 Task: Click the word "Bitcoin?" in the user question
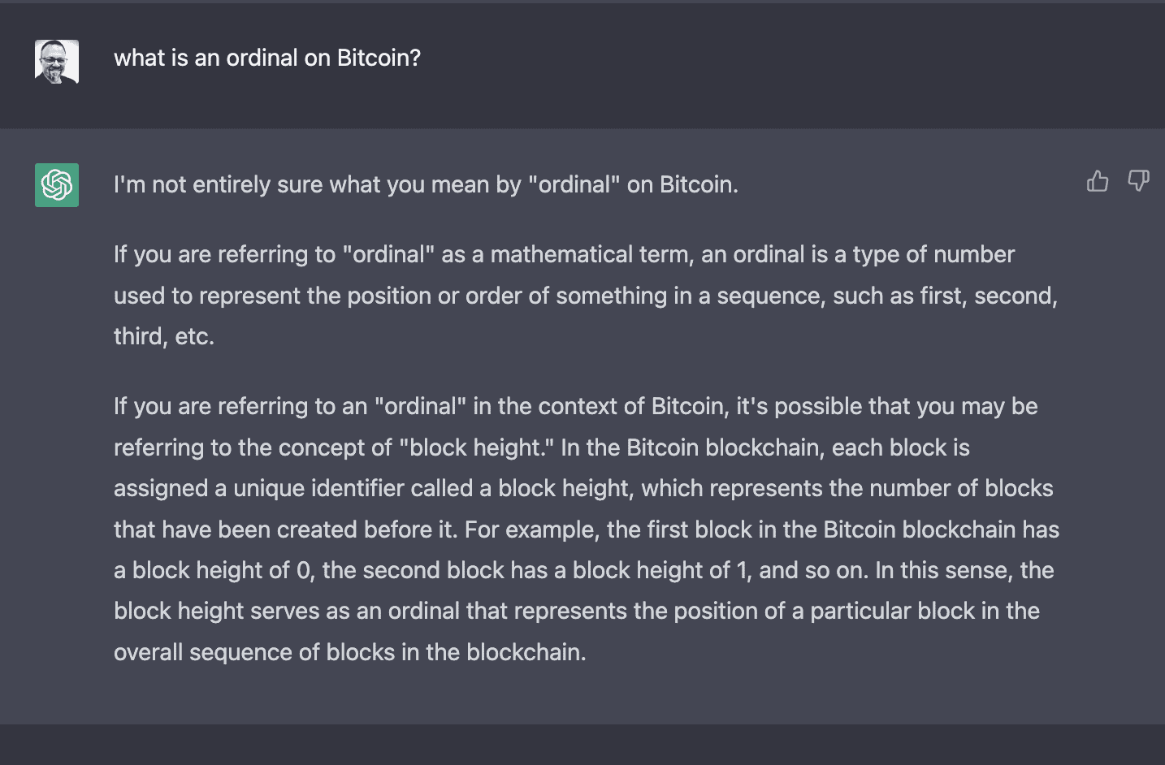(x=379, y=58)
